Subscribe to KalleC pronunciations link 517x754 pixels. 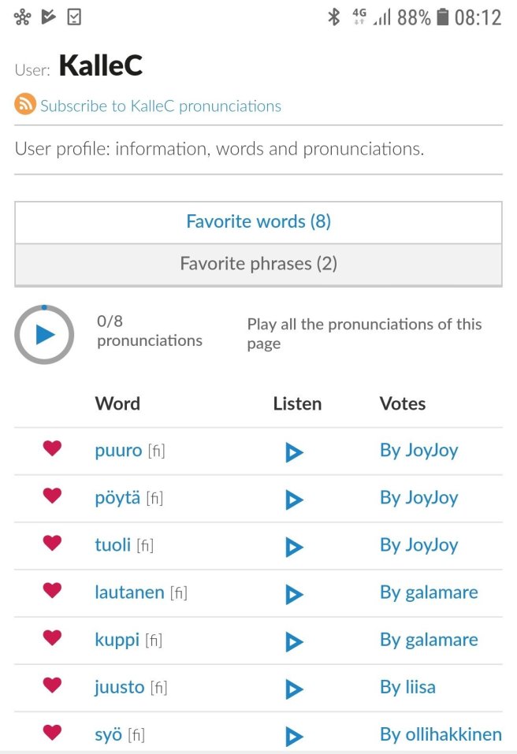point(161,106)
